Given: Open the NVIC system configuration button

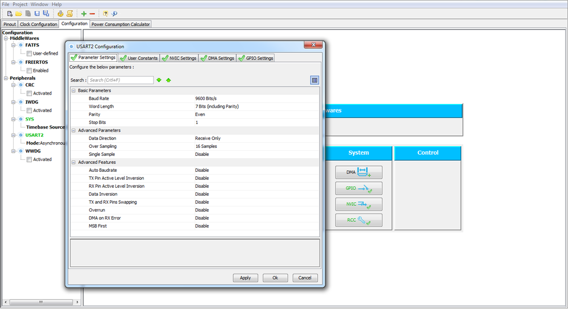Looking at the screenshot, I should click(x=359, y=204).
